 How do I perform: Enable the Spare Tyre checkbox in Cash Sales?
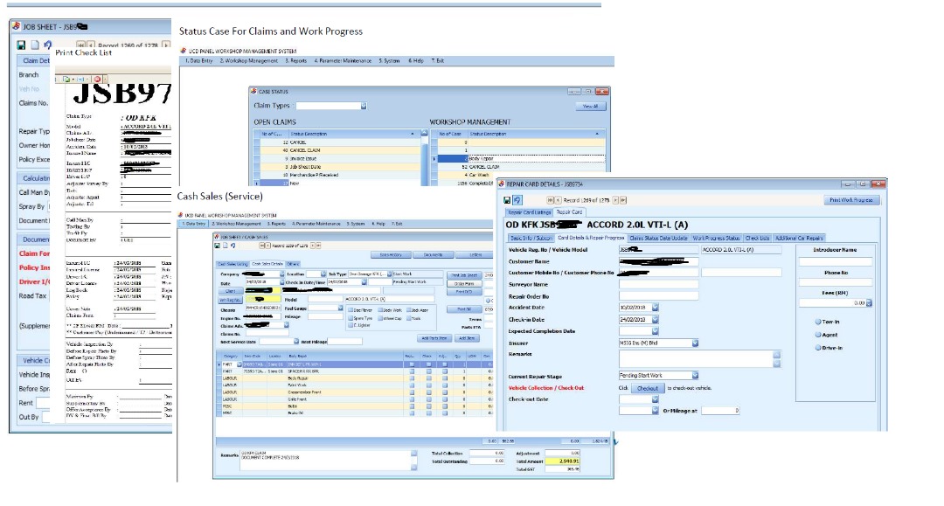(351, 318)
